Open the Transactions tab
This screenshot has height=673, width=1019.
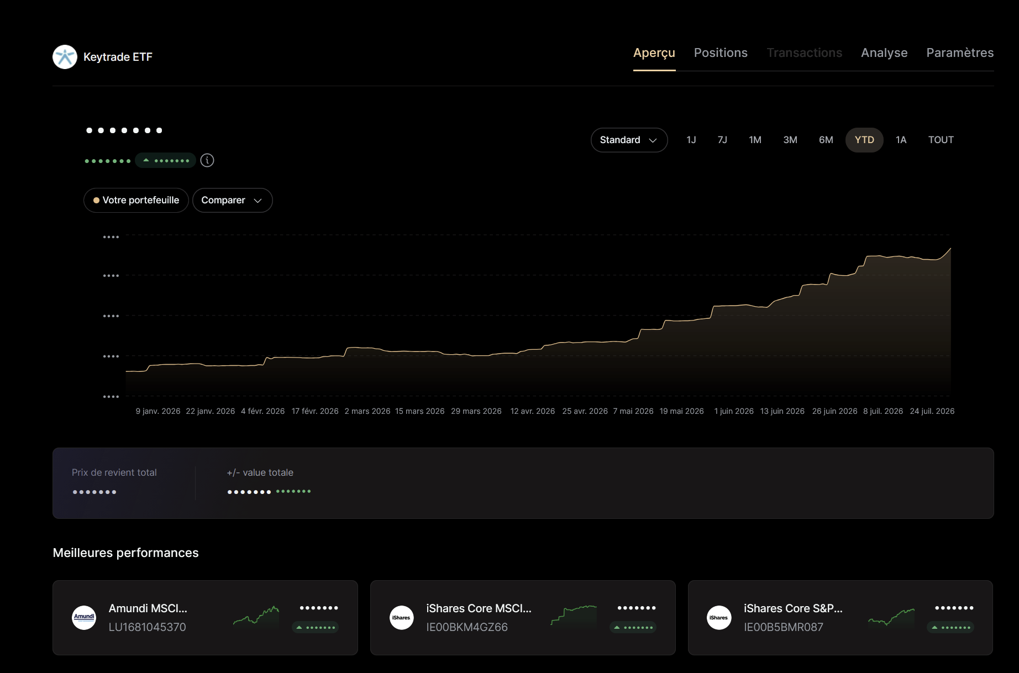point(805,53)
